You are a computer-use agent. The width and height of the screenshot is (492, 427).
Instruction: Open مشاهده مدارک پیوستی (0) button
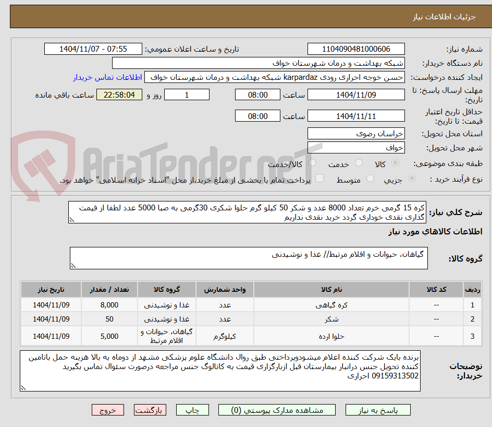tap(277, 410)
